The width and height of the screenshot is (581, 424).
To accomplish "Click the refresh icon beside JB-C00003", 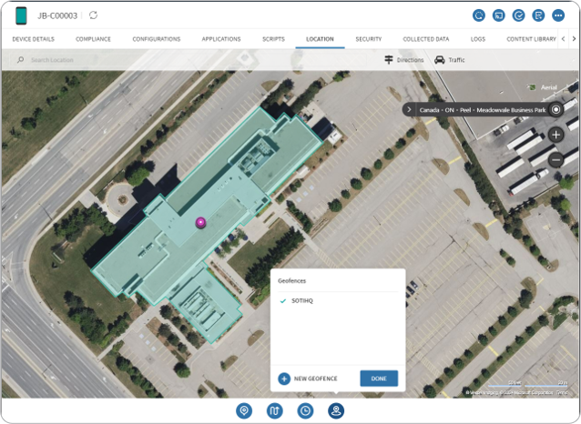I will 94,15.
